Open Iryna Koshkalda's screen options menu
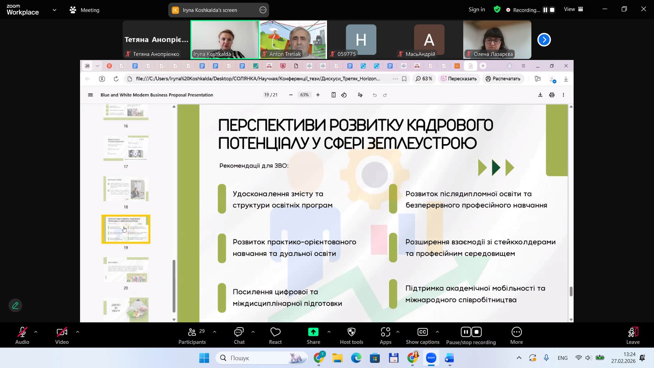The image size is (654, 368). click(263, 10)
